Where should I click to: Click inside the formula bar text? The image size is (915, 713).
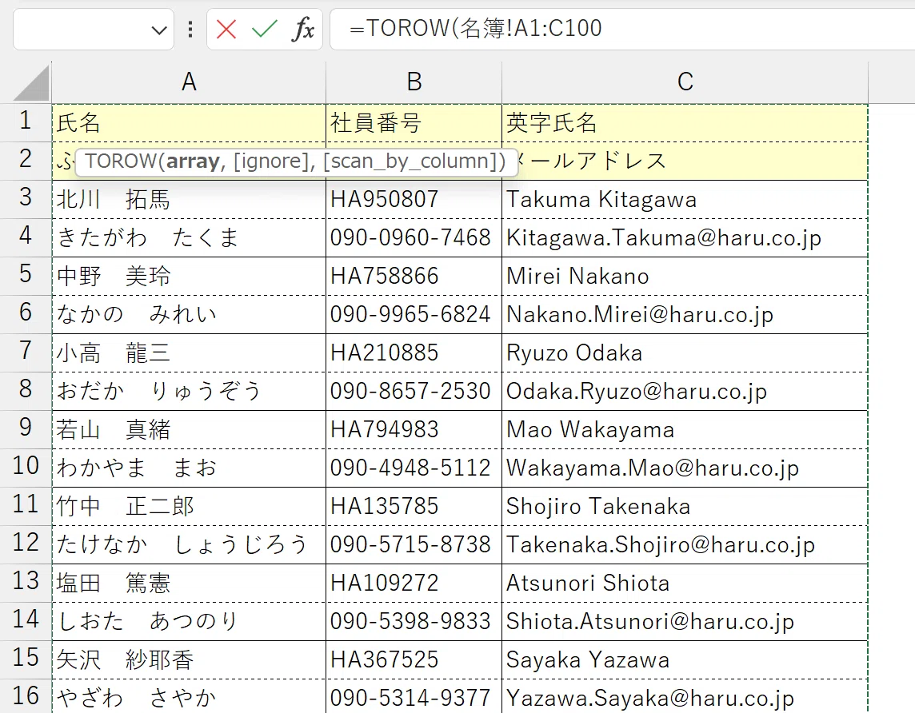tap(475, 28)
